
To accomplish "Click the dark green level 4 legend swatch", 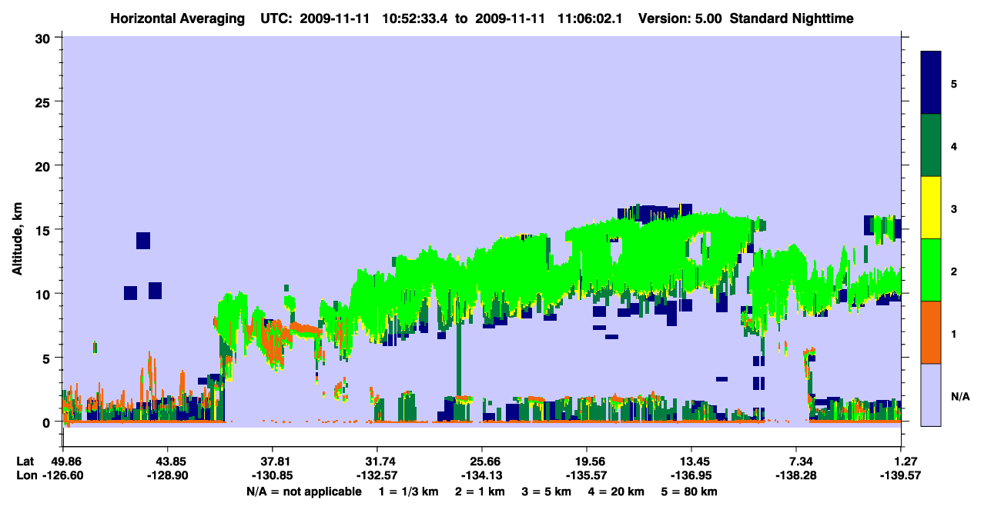I will [x=931, y=145].
